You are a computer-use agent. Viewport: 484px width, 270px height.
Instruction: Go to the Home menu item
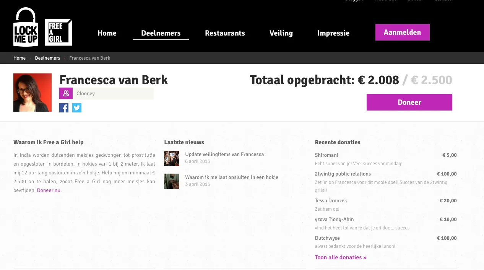pyautogui.click(x=107, y=33)
